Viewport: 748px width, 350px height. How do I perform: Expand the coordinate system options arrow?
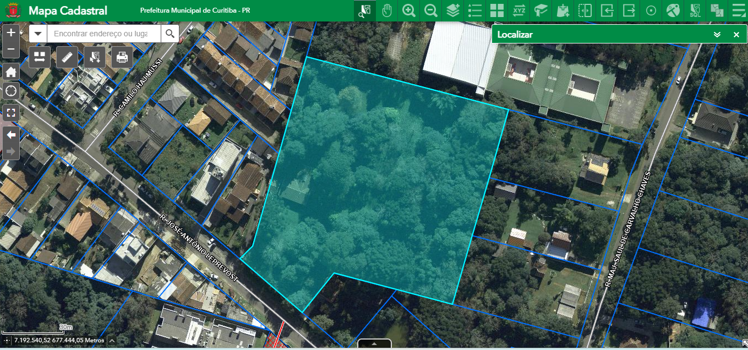(x=112, y=341)
